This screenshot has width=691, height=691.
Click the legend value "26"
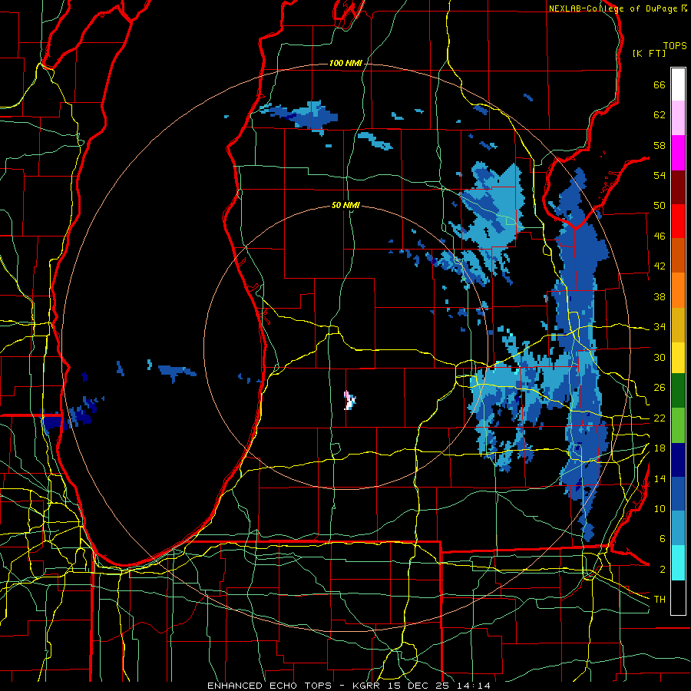point(660,388)
